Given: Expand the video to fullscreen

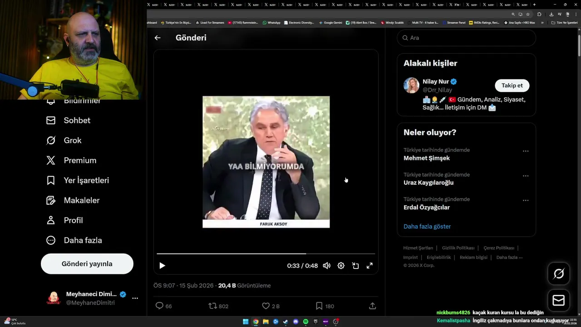Looking at the screenshot, I should coord(369,266).
